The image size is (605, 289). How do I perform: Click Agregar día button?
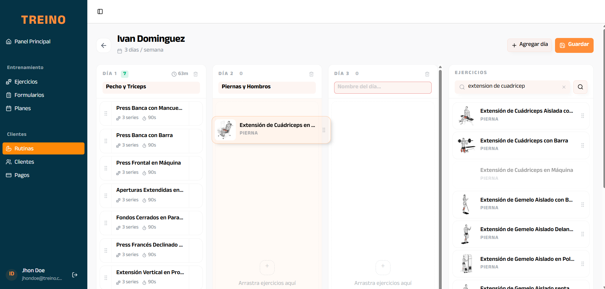(x=529, y=45)
